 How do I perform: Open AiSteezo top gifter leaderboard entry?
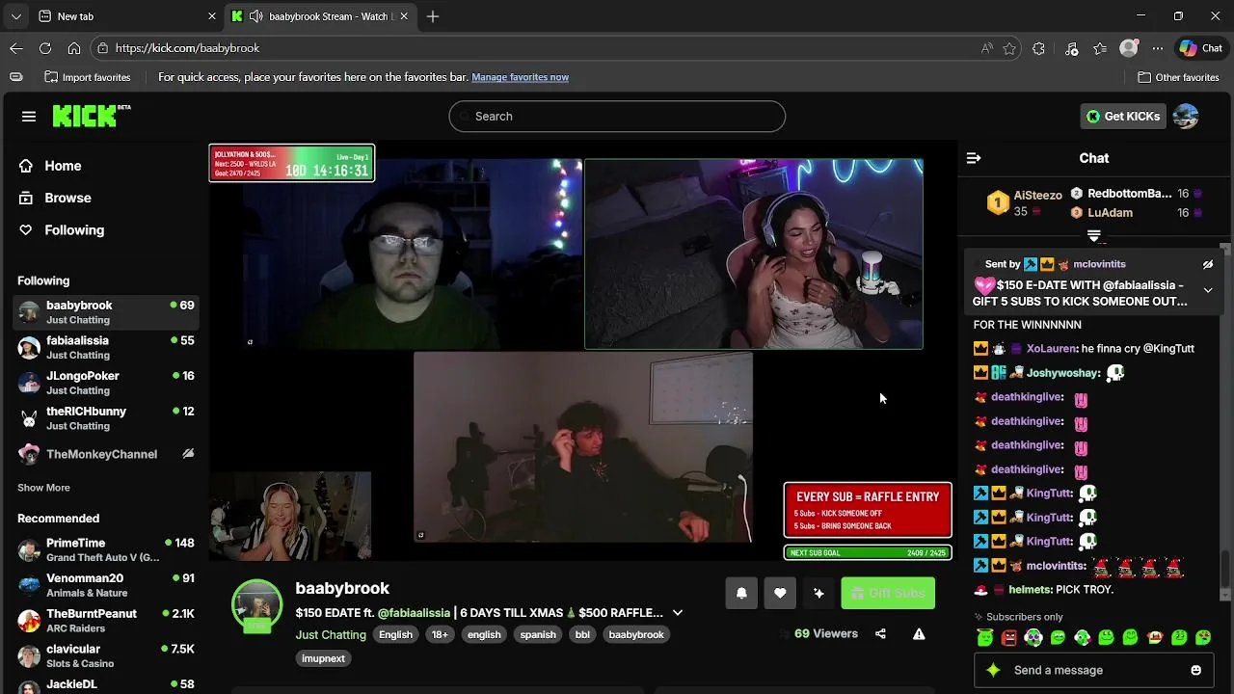coord(1024,203)
